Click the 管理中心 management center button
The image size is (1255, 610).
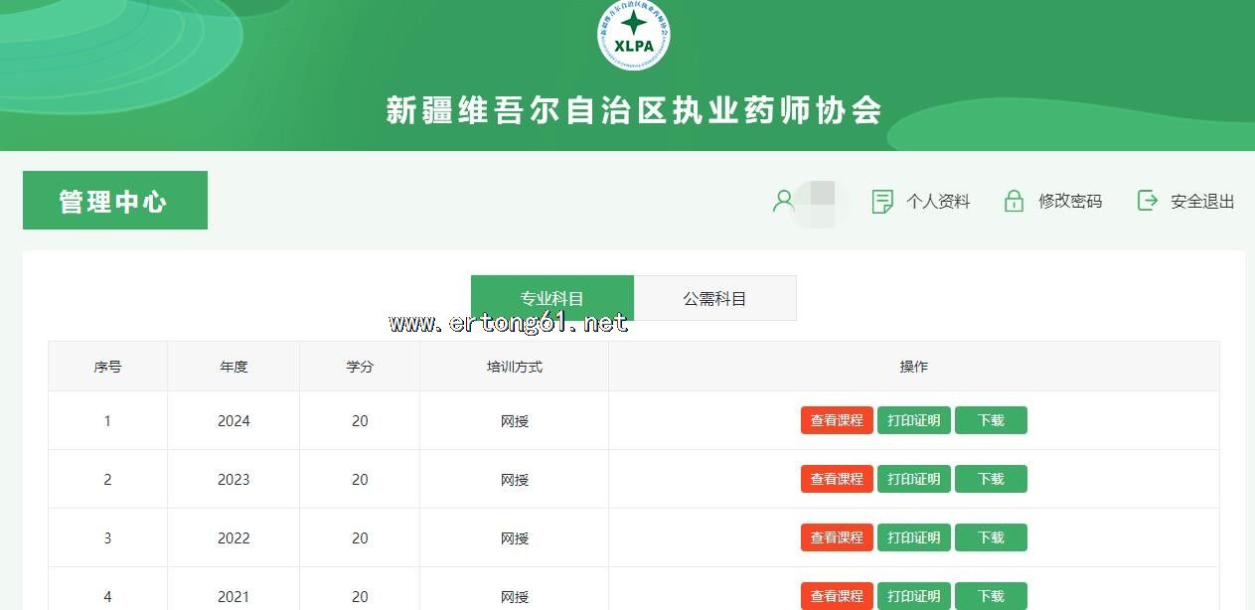coord(114,201)
